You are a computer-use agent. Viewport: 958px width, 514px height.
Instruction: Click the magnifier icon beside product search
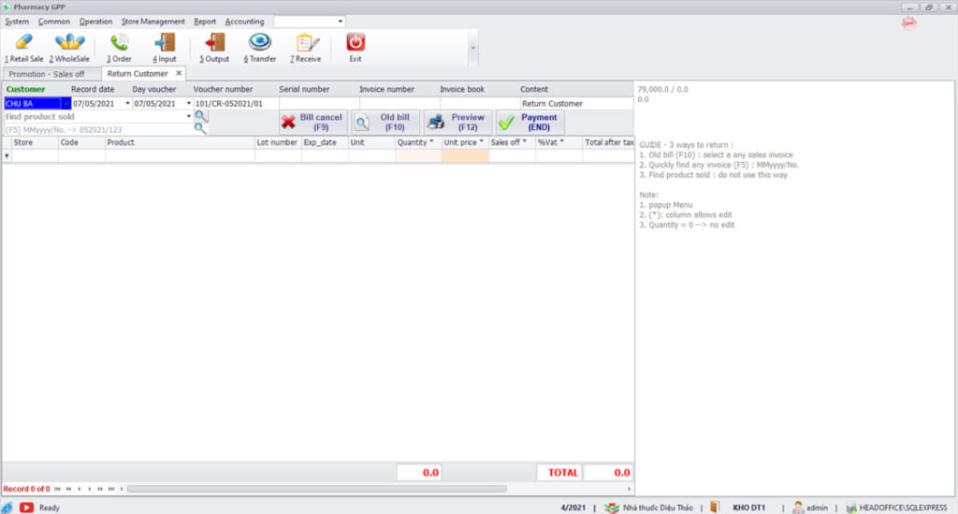[x=200, y=117]
